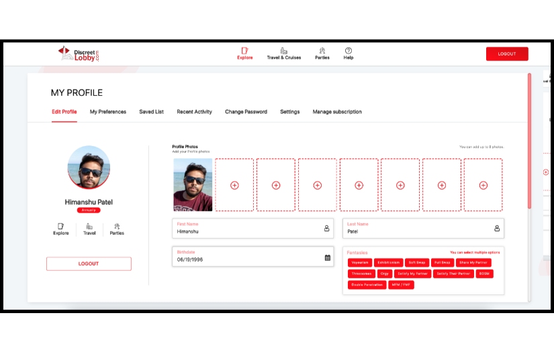The height and width of the screenshot is (352, 554).
Task: Toggle the Full Swap option
Action: pos(443,262)
